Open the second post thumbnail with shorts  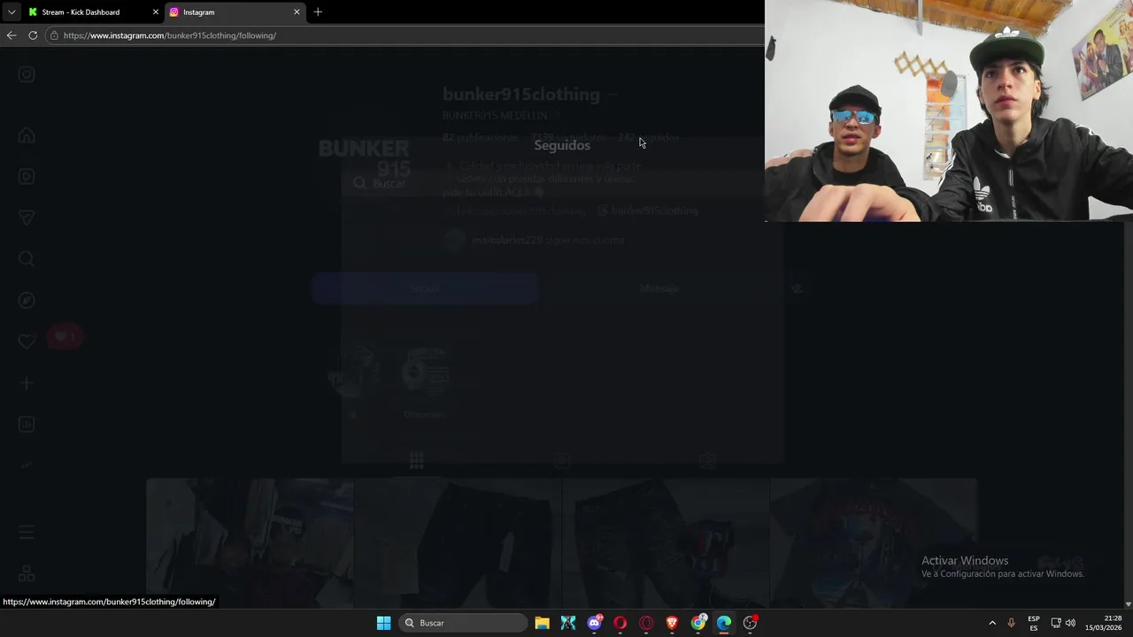pos(458,541)
